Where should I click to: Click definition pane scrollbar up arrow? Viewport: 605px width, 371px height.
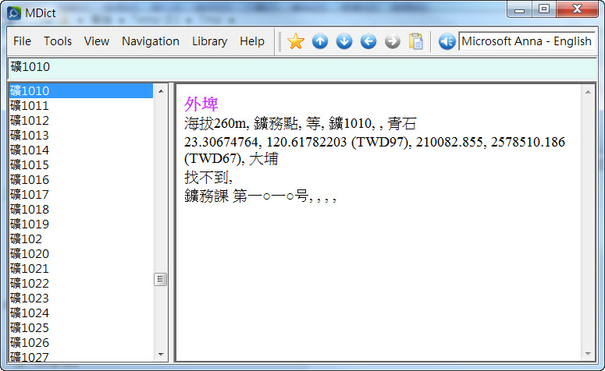588,92
